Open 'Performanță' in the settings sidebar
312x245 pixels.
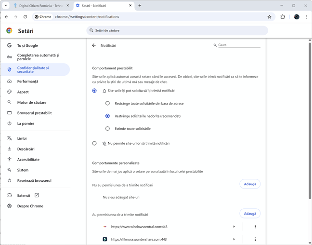(27, 82)
